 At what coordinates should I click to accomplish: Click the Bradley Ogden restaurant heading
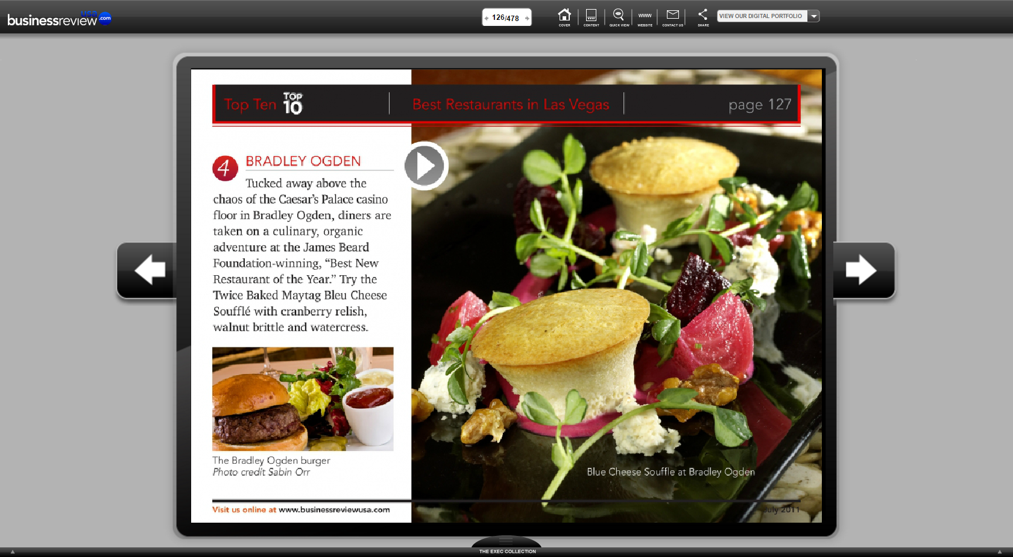click(x=303, y=161)
